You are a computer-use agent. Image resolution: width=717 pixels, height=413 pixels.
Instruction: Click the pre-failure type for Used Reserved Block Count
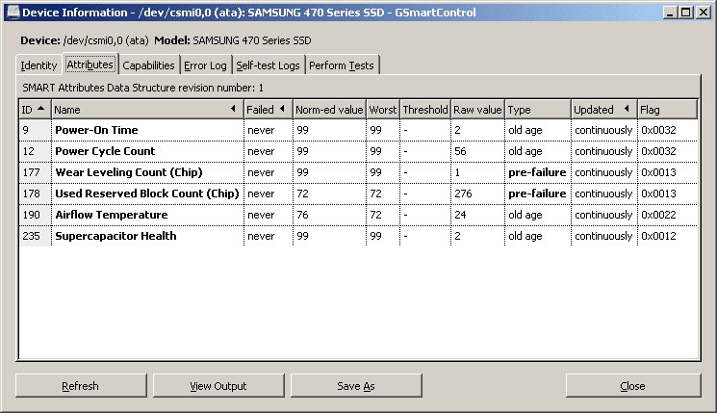[537, 194]
